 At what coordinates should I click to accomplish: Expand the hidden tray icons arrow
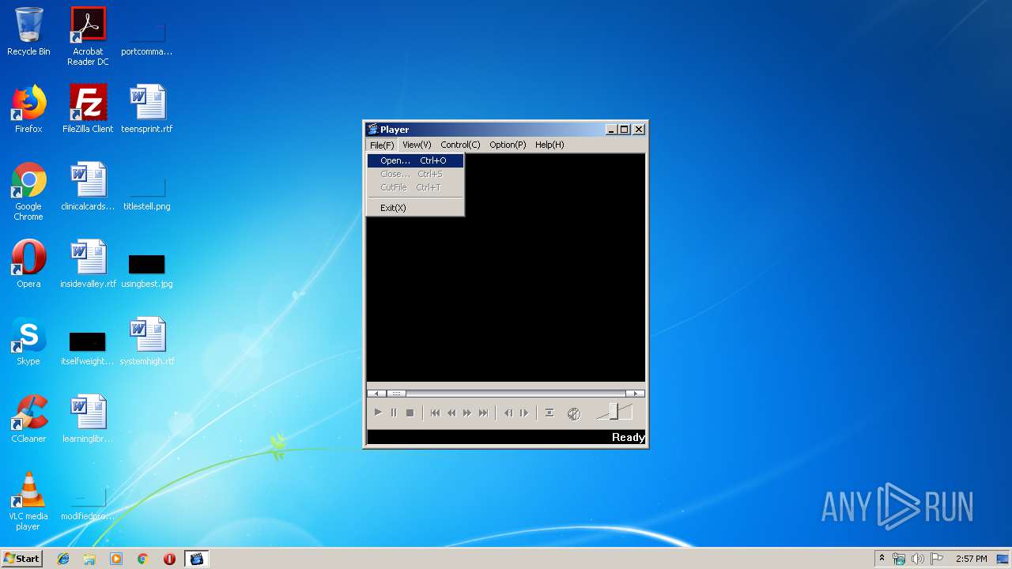882,558
